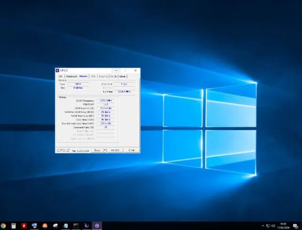Click the DRAM Frequency value

pos(106,101)
